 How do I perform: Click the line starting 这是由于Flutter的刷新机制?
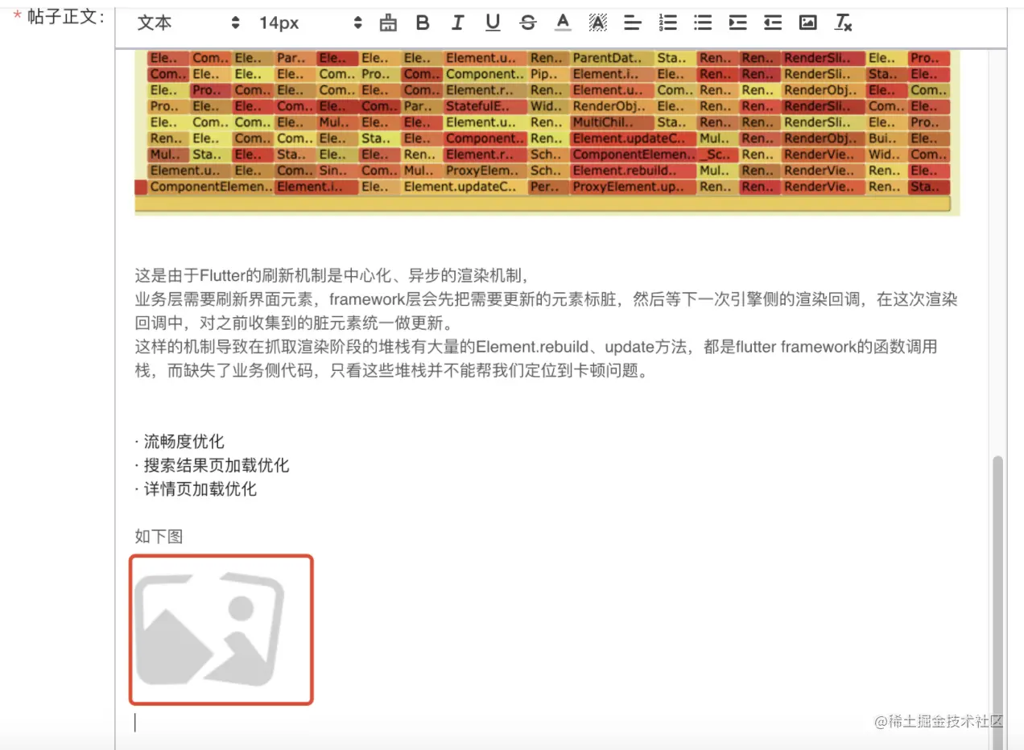tap(332, 276)
